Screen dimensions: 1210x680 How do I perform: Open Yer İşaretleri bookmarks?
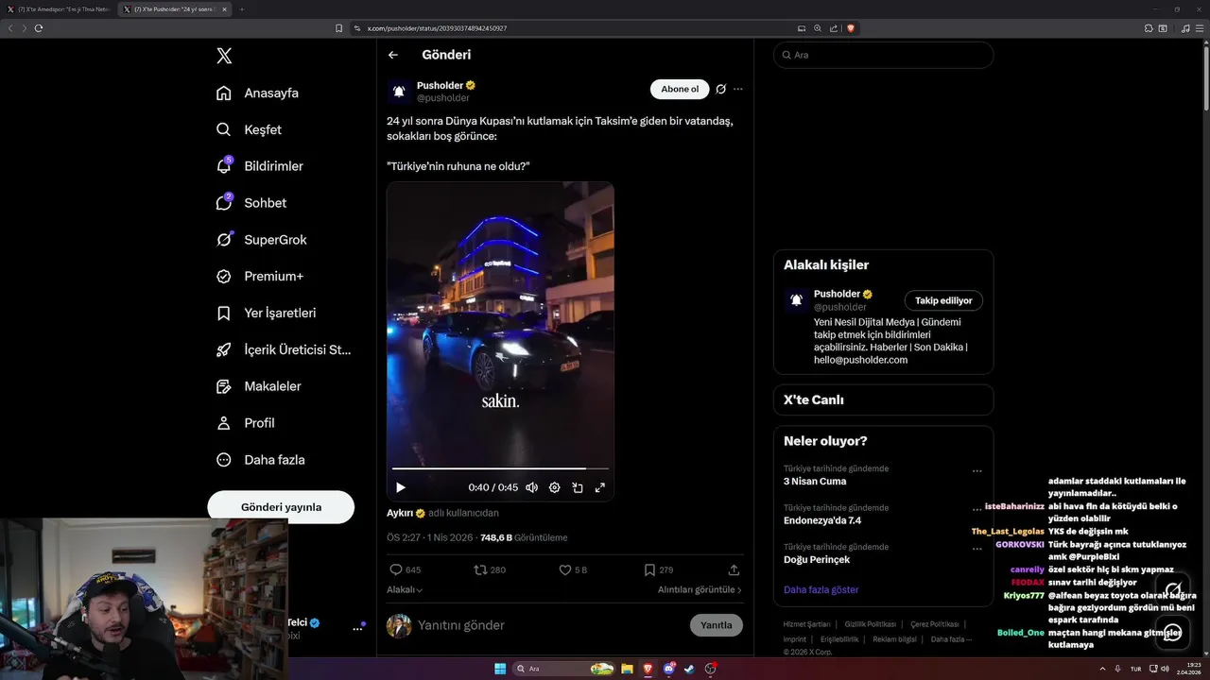pyautogui.click(x=266, y=313)
